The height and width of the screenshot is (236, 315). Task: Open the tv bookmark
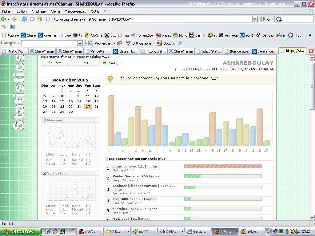(x=78, y=35)
